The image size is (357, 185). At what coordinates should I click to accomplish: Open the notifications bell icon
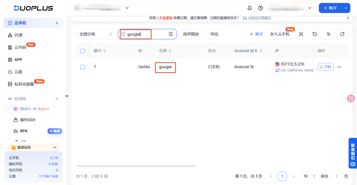(x=249, y=8)
